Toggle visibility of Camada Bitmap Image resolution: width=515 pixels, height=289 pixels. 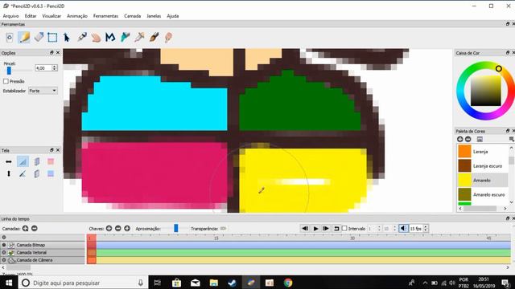[x=4, y=245]
